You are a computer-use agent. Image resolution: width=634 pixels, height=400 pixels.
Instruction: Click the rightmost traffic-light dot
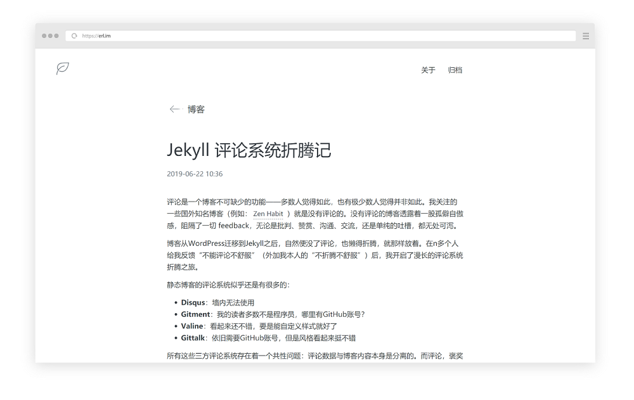(56, 35)
